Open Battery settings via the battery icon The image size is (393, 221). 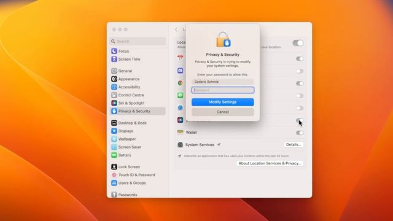114,155
